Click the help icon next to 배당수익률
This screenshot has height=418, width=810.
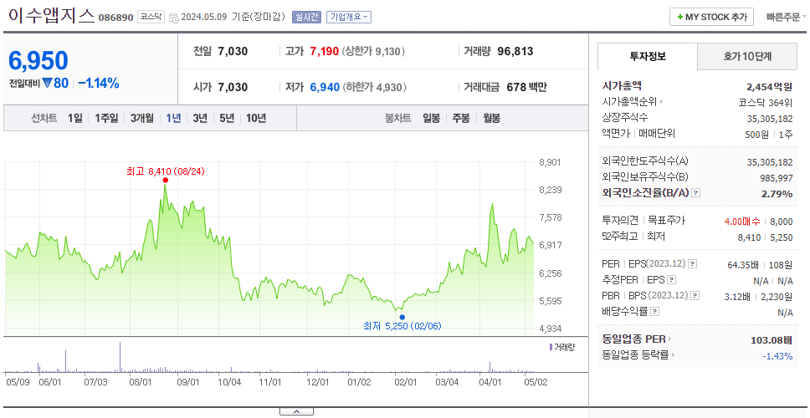pos(654,312)
